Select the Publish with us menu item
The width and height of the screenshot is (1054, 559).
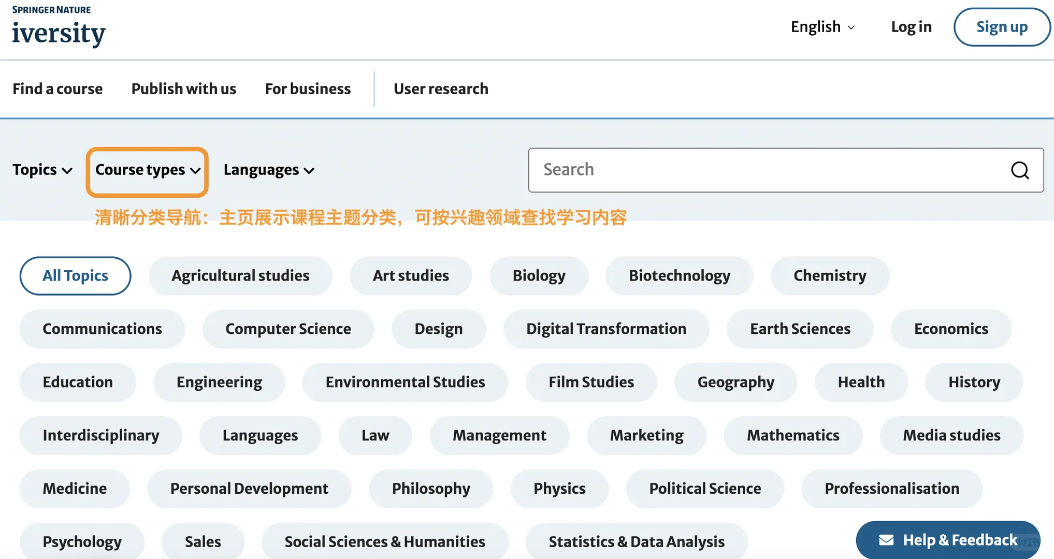183,89
